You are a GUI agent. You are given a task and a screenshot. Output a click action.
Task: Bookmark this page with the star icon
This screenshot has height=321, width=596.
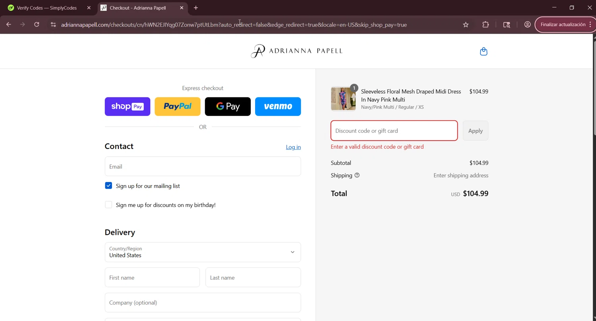(466, 25)
